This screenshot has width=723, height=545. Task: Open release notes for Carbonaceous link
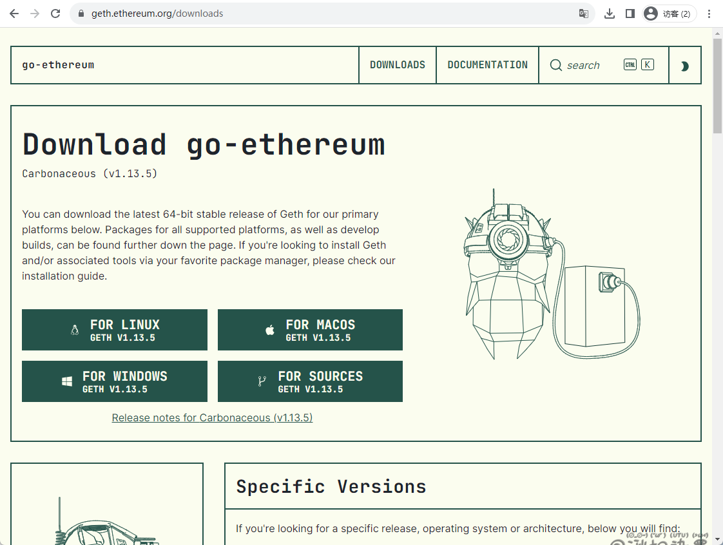[212, 417]
